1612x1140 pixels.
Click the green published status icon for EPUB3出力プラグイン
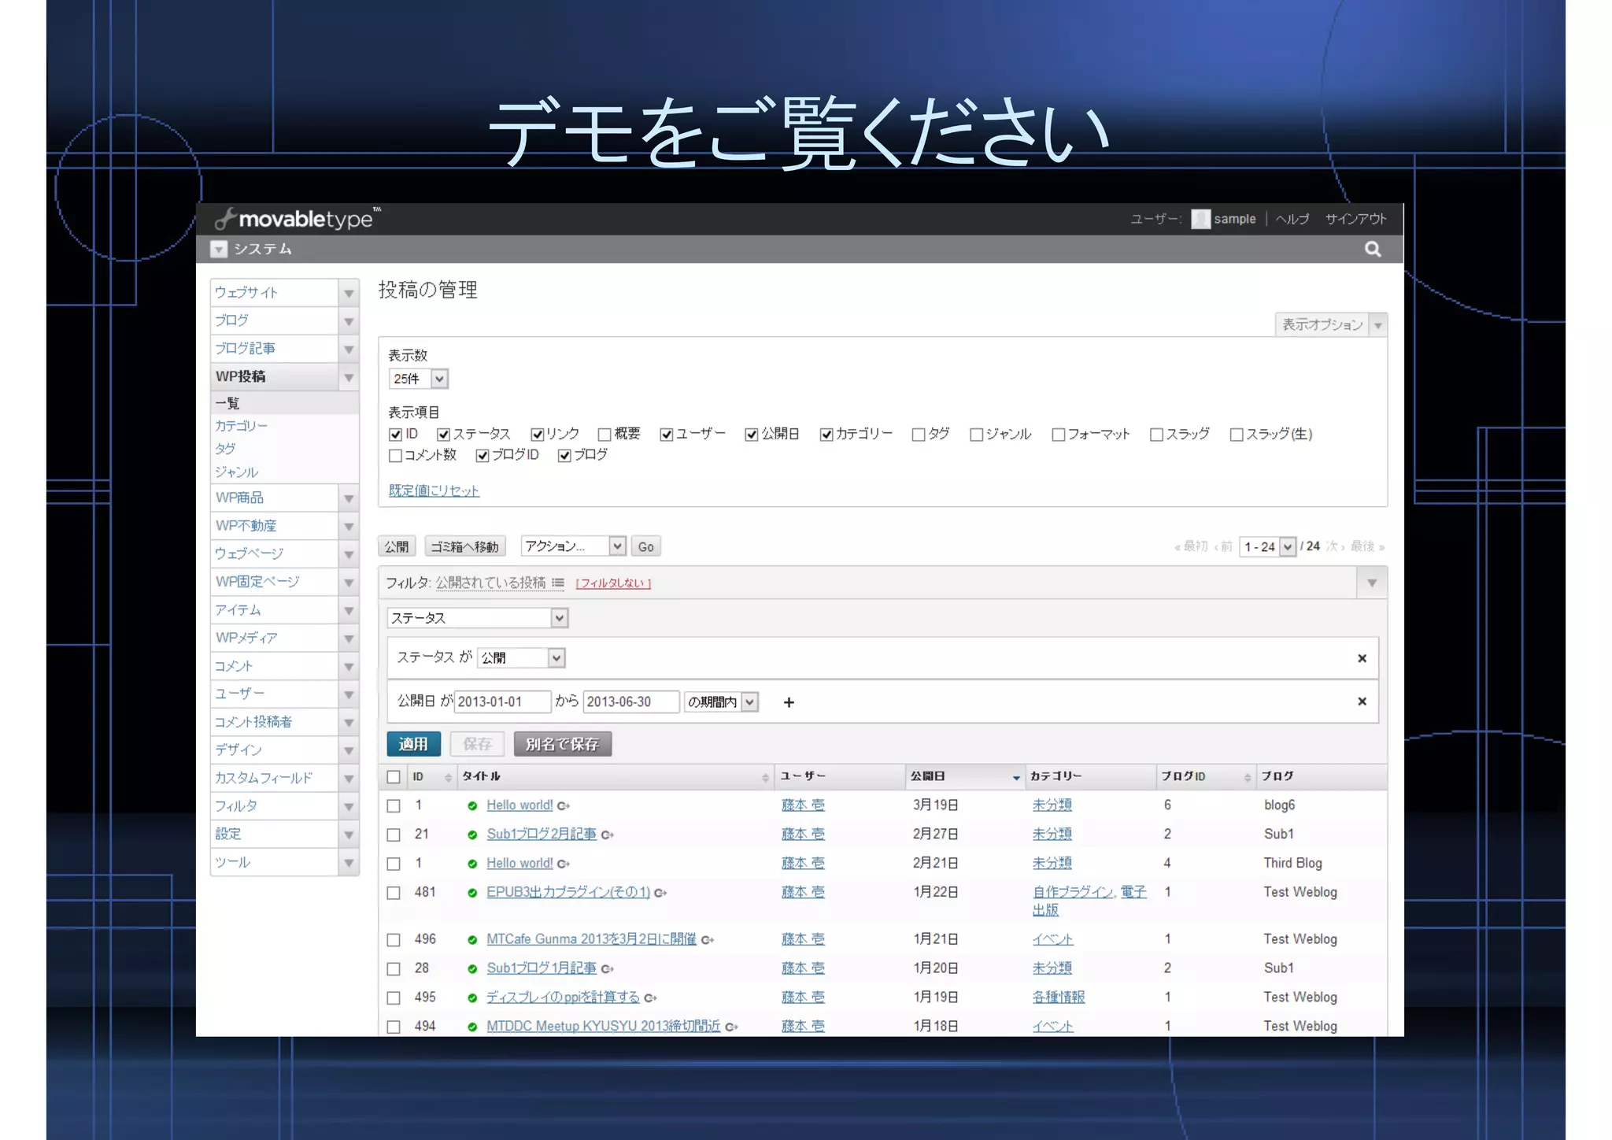472,893
